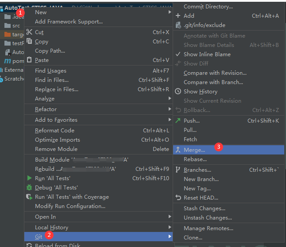Click the Run with Coverage shield icon
The width and height of the screenshot is (286, 247).
(x=29, y=197)
